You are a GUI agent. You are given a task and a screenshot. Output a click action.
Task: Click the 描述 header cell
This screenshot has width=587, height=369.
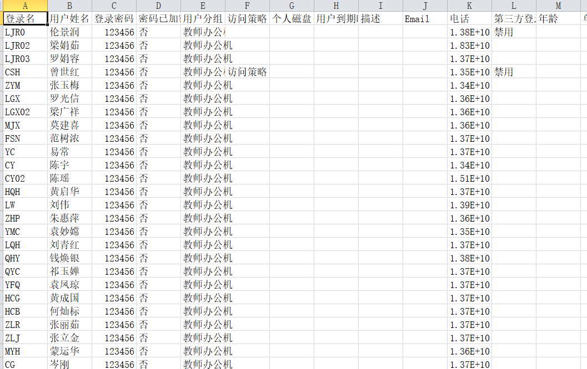coord(381,19)
